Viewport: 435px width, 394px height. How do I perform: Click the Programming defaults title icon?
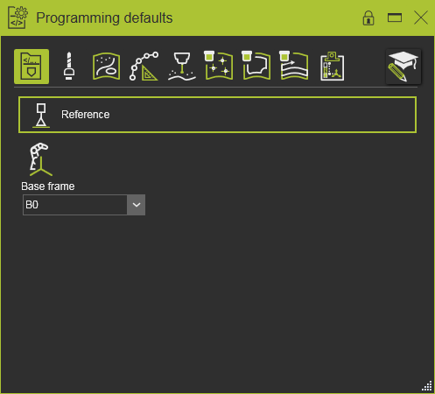[18, 18]
